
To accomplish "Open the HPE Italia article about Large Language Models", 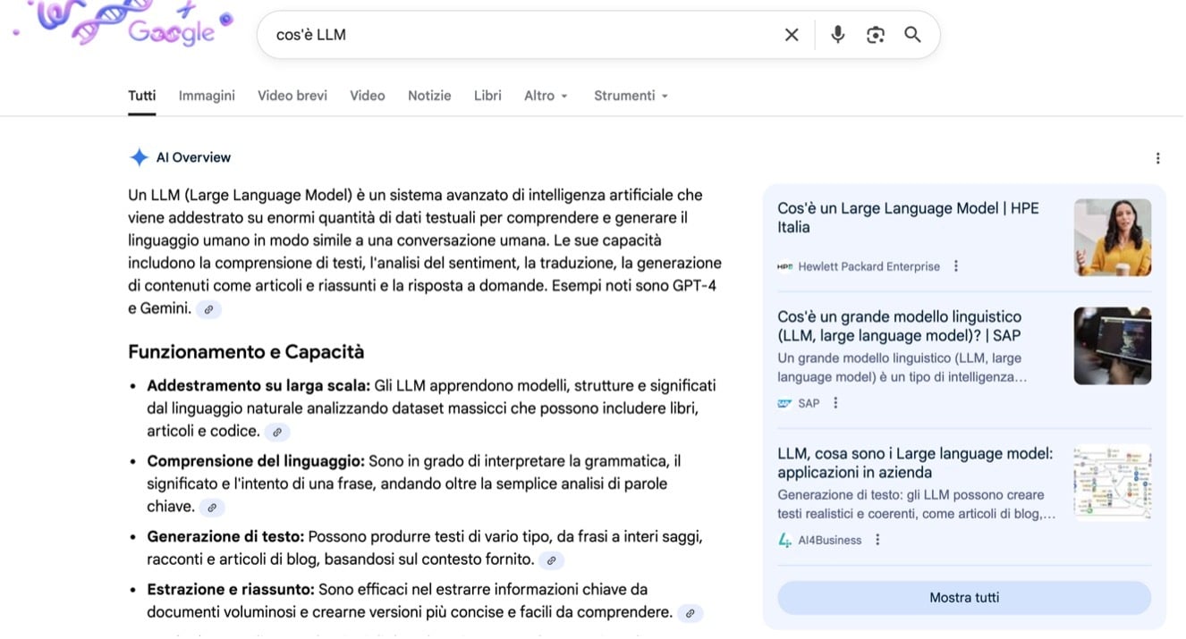I will click(908, 217).
